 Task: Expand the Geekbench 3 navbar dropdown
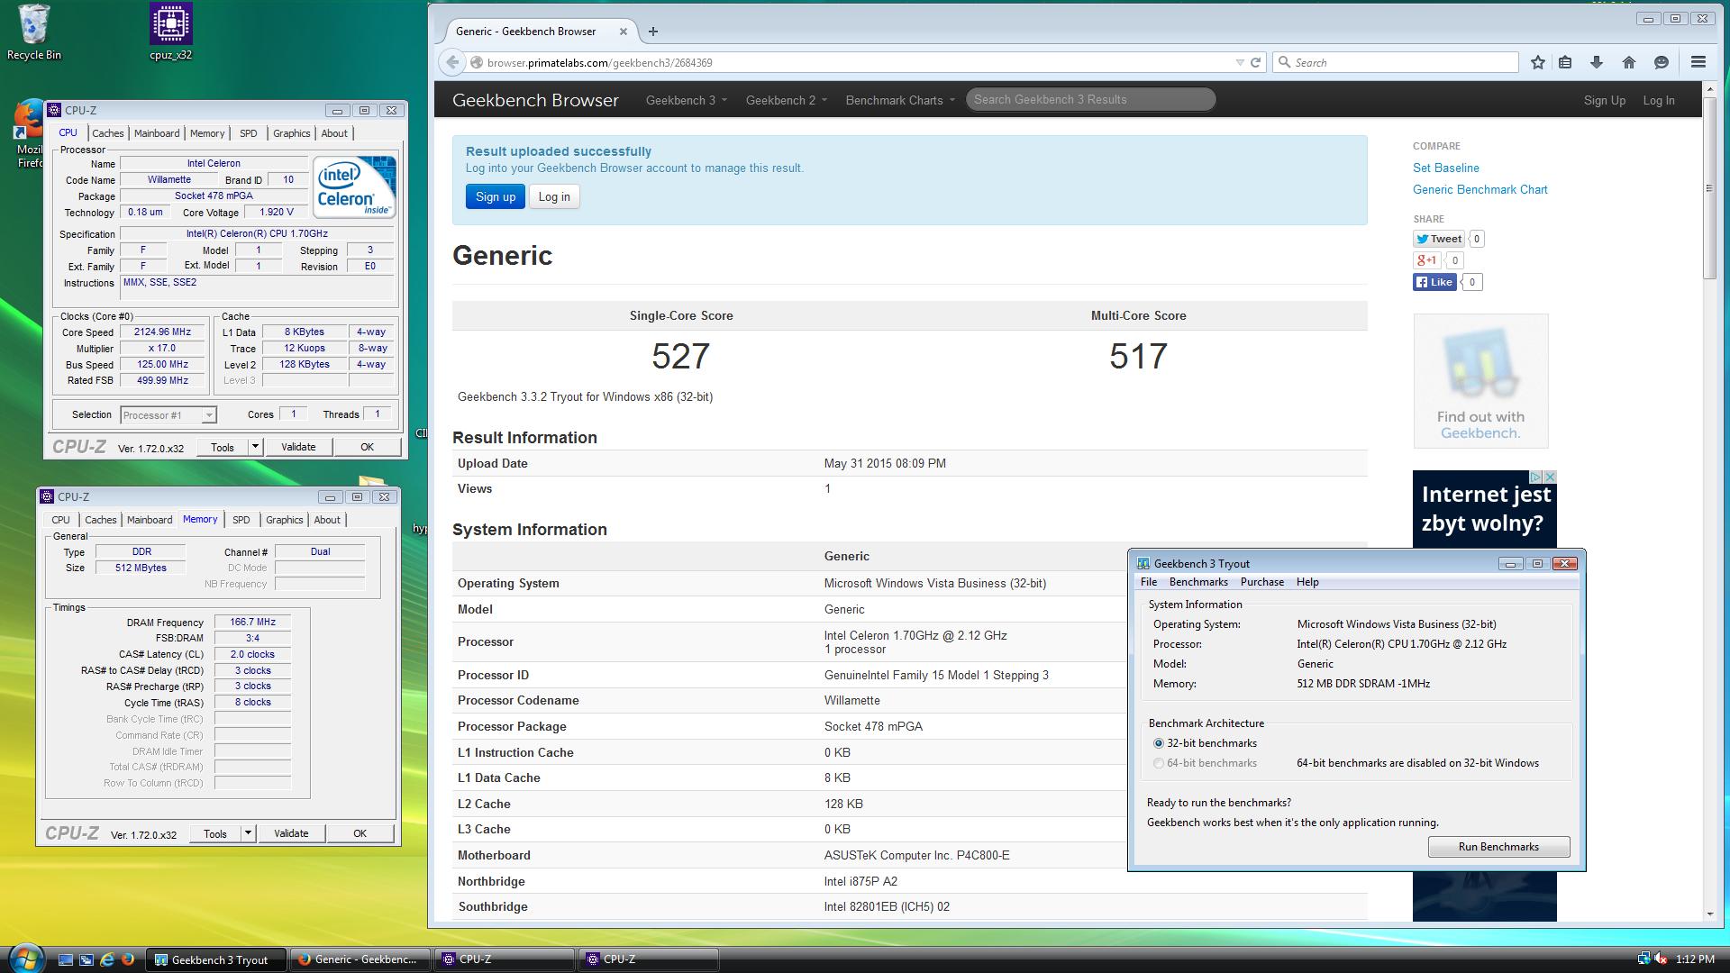686,100
